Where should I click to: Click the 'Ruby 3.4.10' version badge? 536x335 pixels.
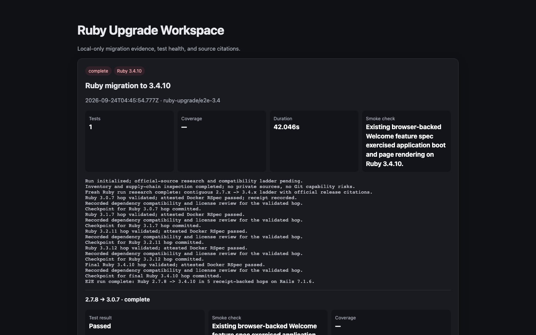pyautogui.click(x=129, y=71)
